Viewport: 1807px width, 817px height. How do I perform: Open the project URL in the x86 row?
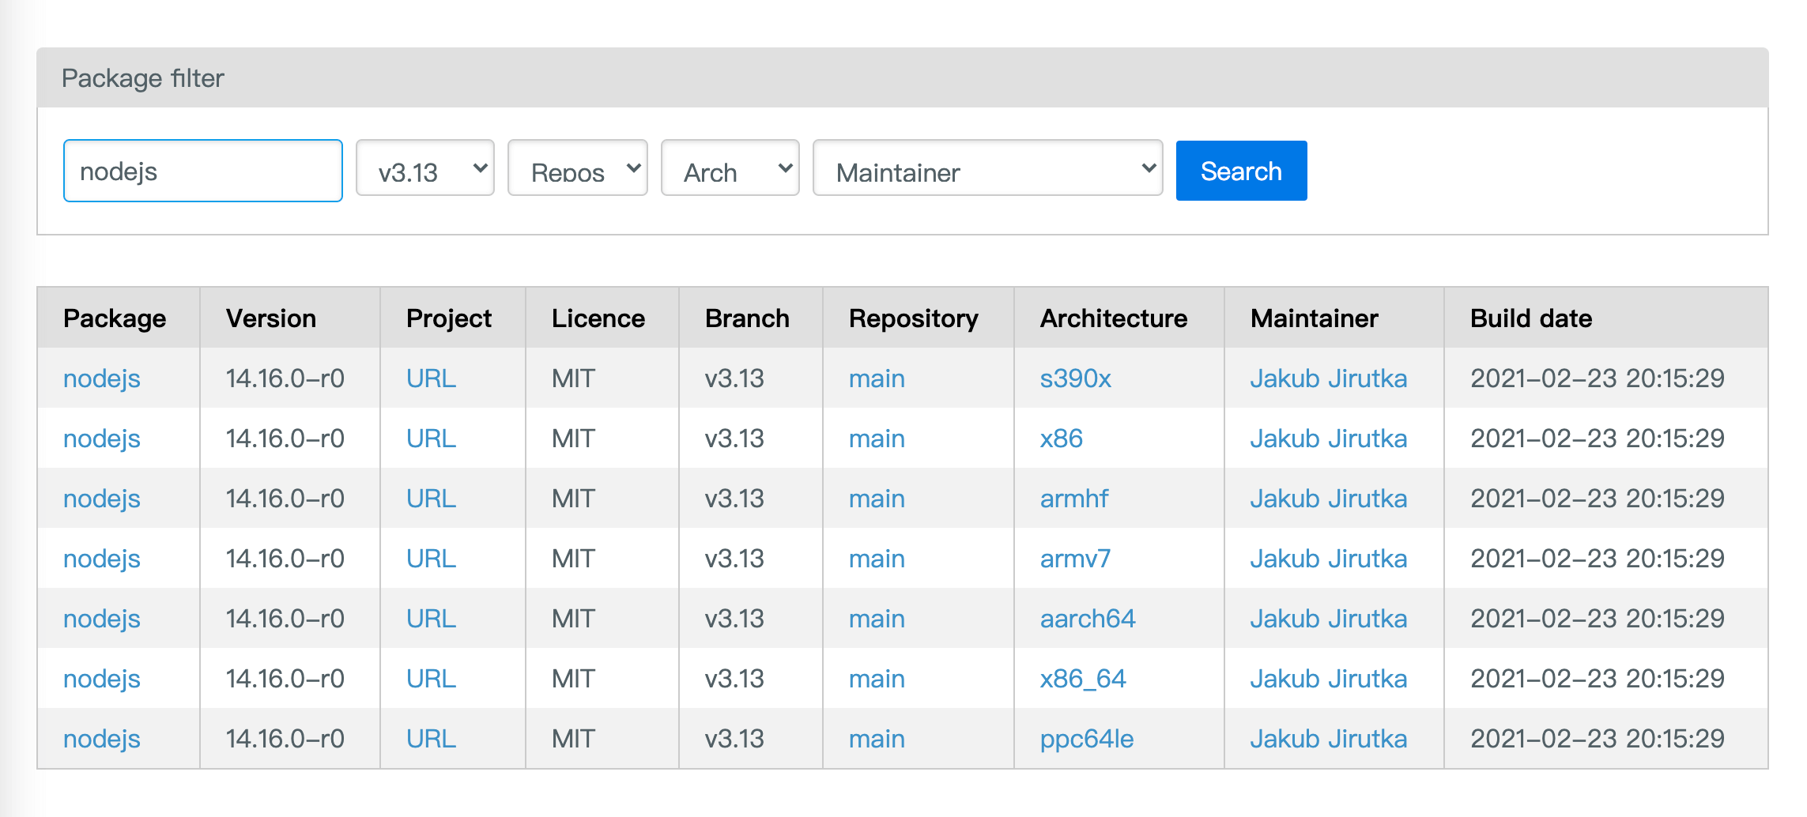431,439
